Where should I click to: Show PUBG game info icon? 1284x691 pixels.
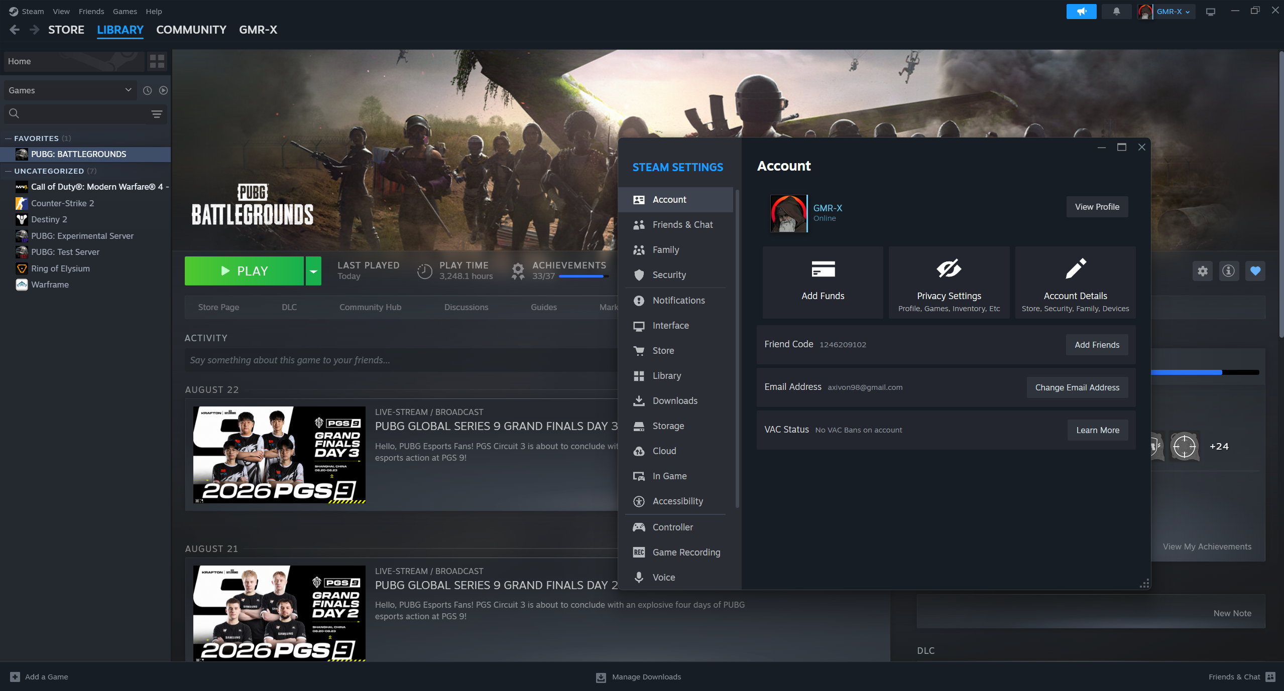[1229, 271]
